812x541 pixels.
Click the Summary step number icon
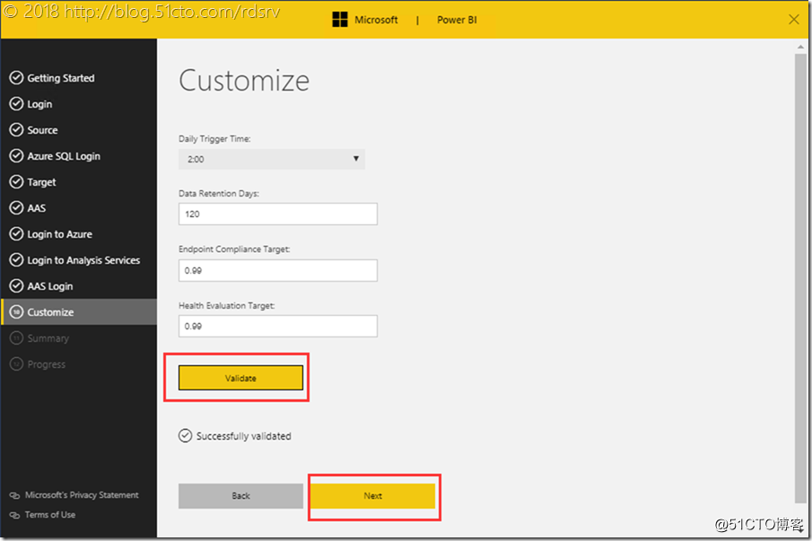16,338
